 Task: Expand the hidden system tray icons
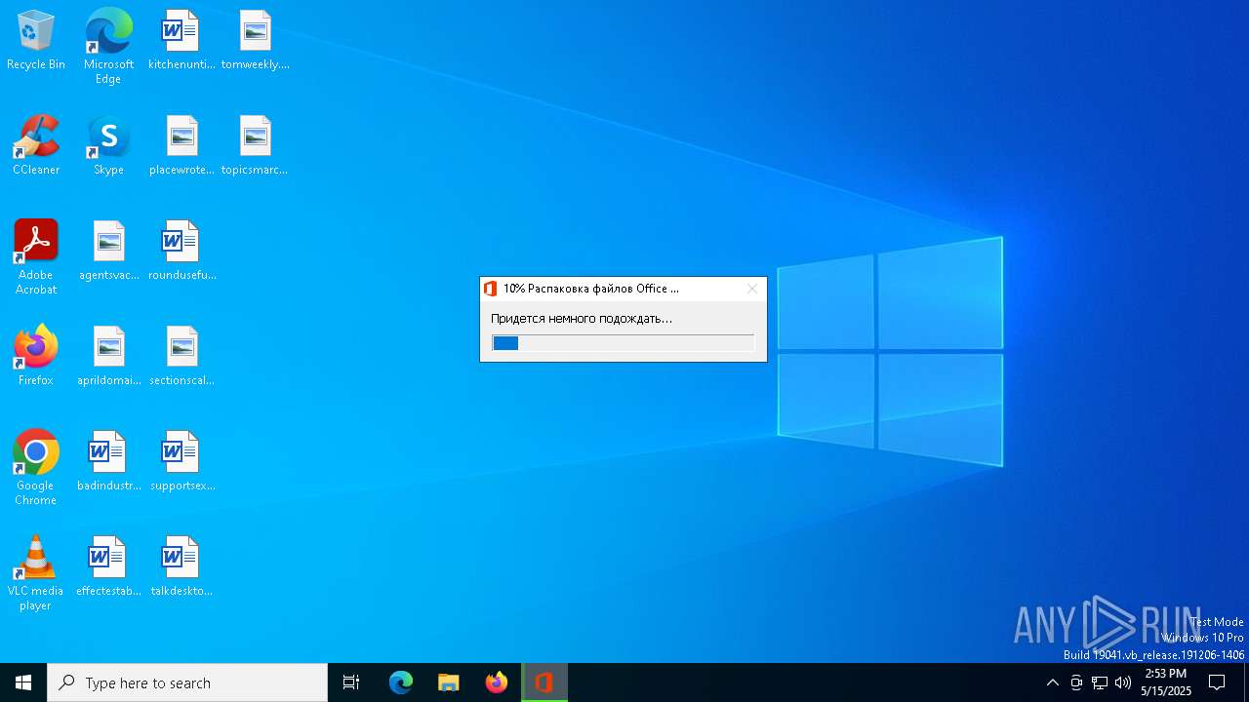click(1052, 682)
